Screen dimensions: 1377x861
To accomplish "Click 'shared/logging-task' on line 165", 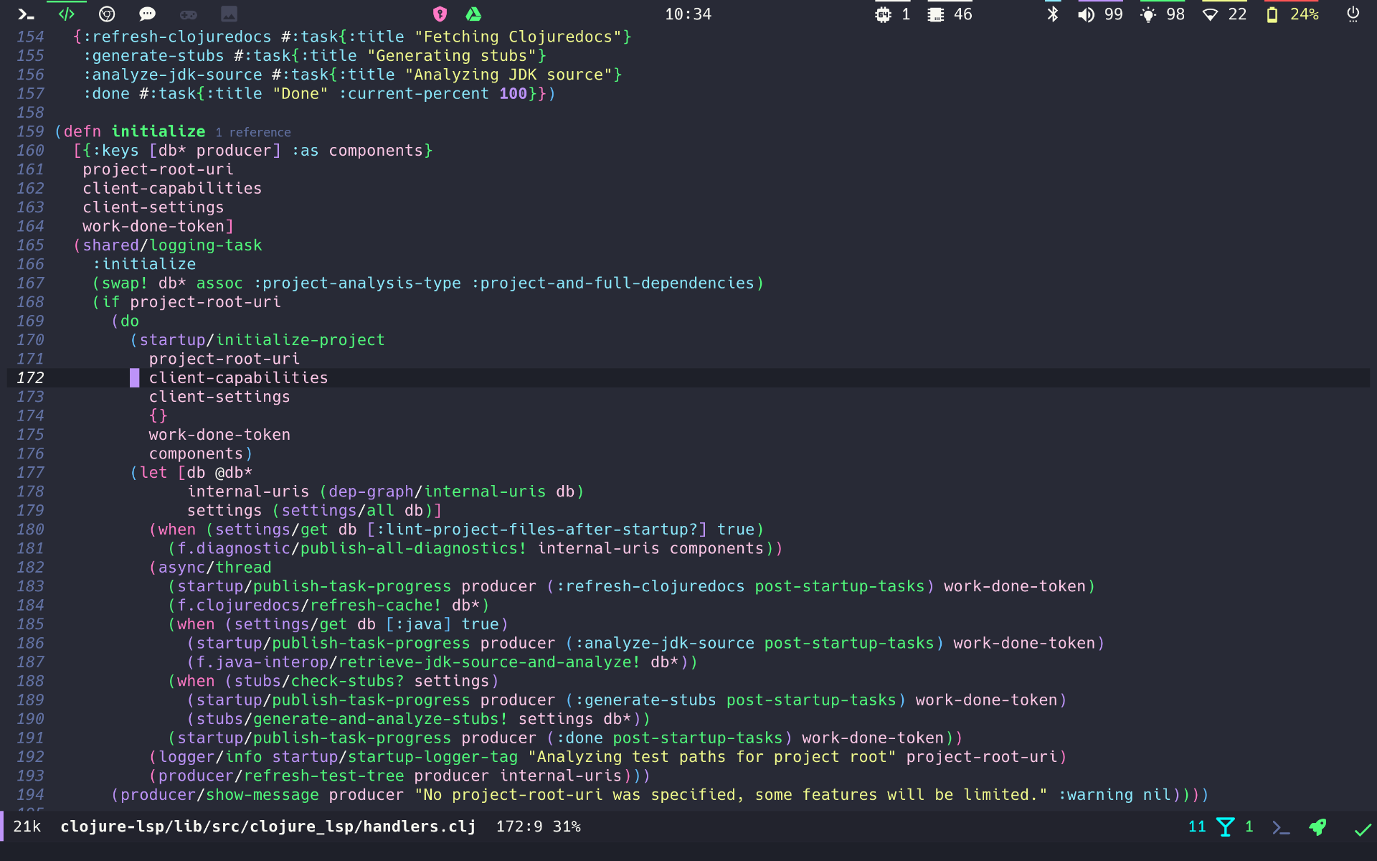I will (x=172, y=245).
